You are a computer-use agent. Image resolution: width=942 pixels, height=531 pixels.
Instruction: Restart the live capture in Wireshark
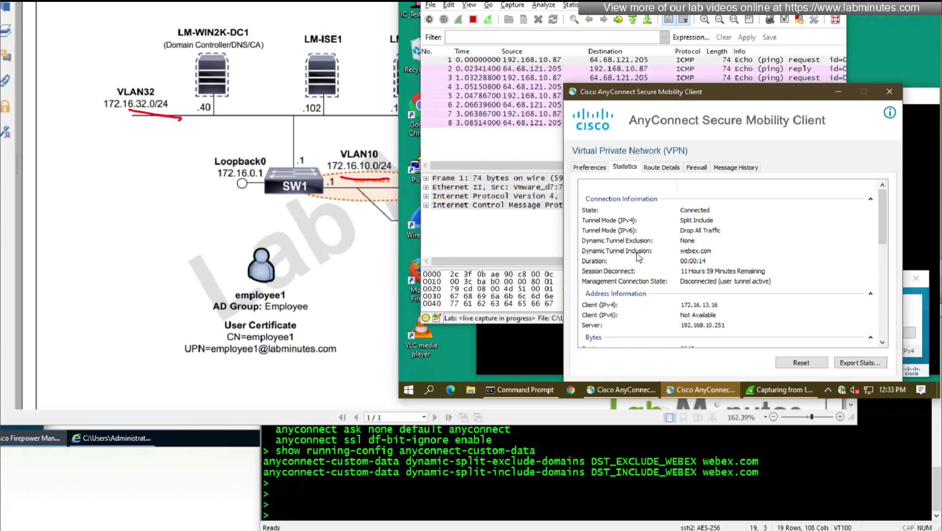coord(488,19)
